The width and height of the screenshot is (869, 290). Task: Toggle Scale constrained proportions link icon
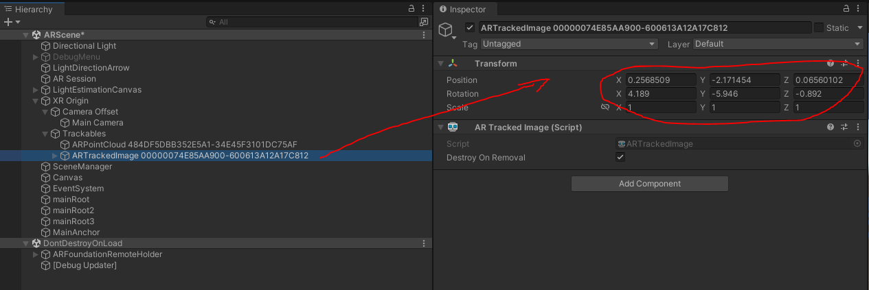click(x=605, y=108)
